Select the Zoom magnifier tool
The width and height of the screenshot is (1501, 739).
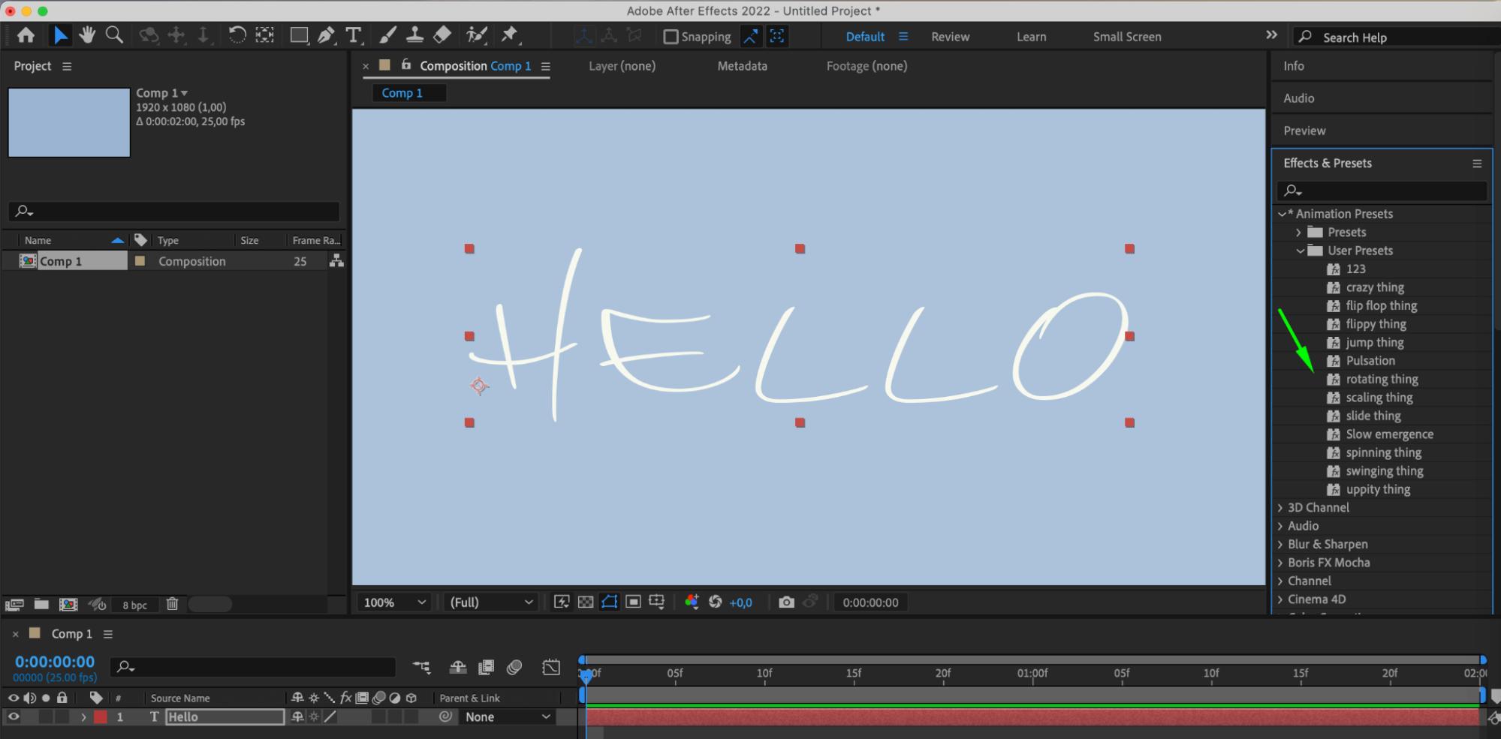pyautogui.click(x=114, y=35)
